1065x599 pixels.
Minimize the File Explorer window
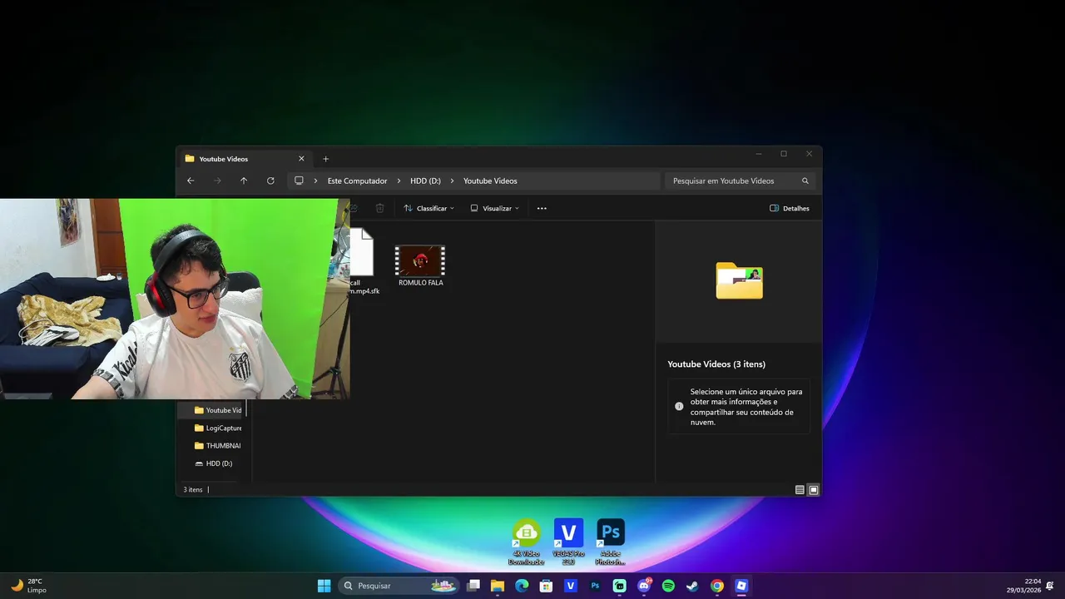pos(759,154)
